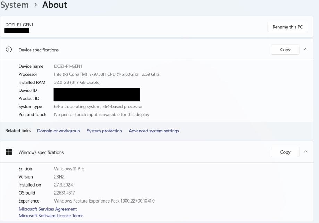Select the processor value i7-9750H
Viewport: 319px width, 223px height.
107,74
